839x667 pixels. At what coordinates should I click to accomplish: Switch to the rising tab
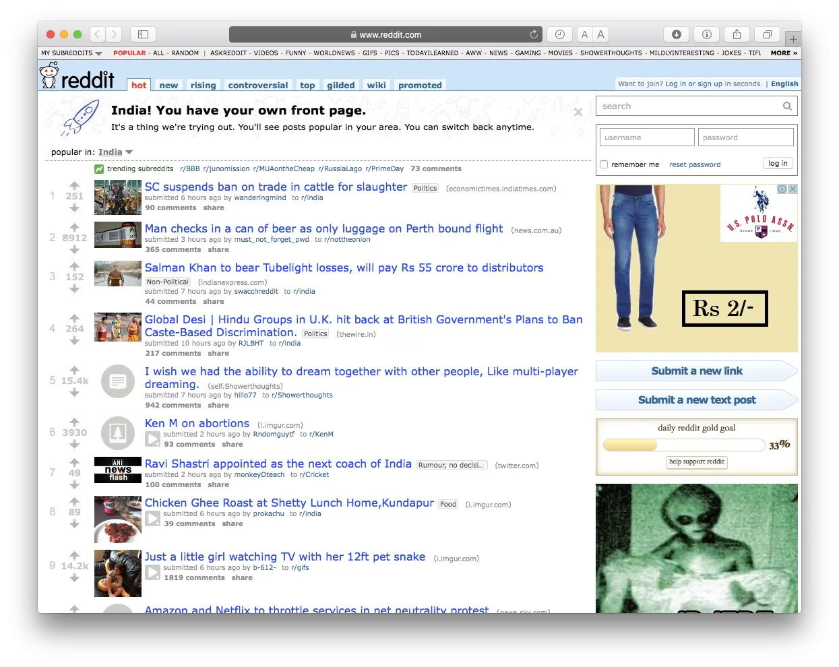(203, 86)
